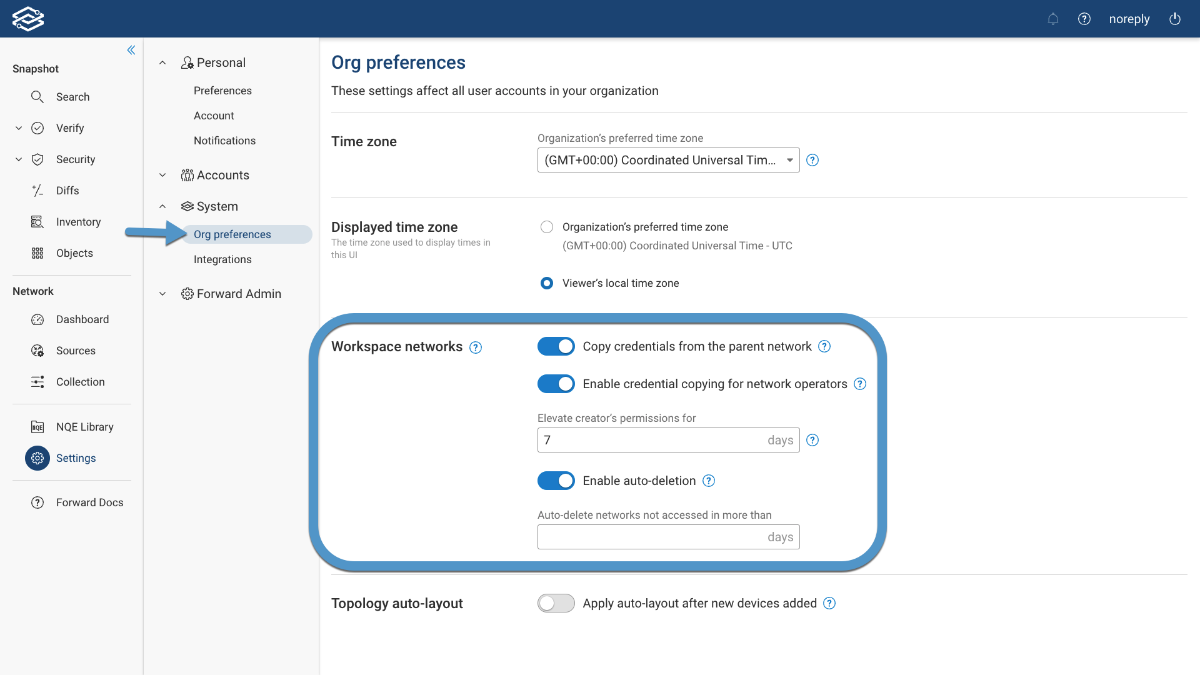Select Organization's preferred time zone radio button

pyautogui.click(x=547, y=227)
